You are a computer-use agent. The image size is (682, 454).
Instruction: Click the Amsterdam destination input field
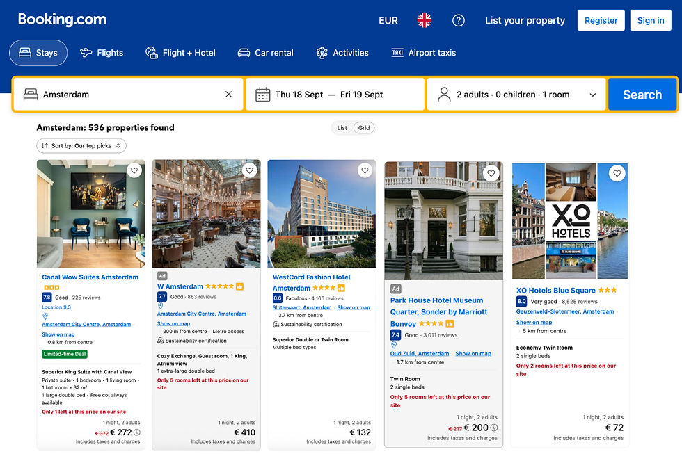pyautogui.click(x=128, y=95)
